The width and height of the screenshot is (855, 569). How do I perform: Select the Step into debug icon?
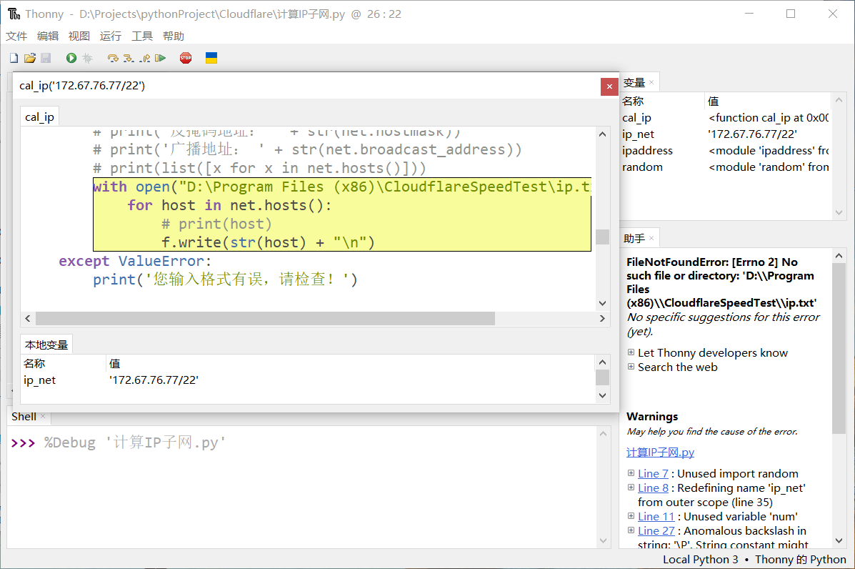tap(128, 58)
